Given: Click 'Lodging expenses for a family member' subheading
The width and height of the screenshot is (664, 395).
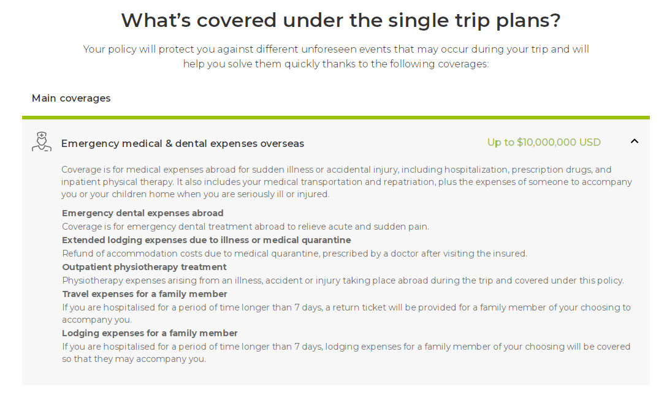Looking at the screenshot, I should [150, 333].
